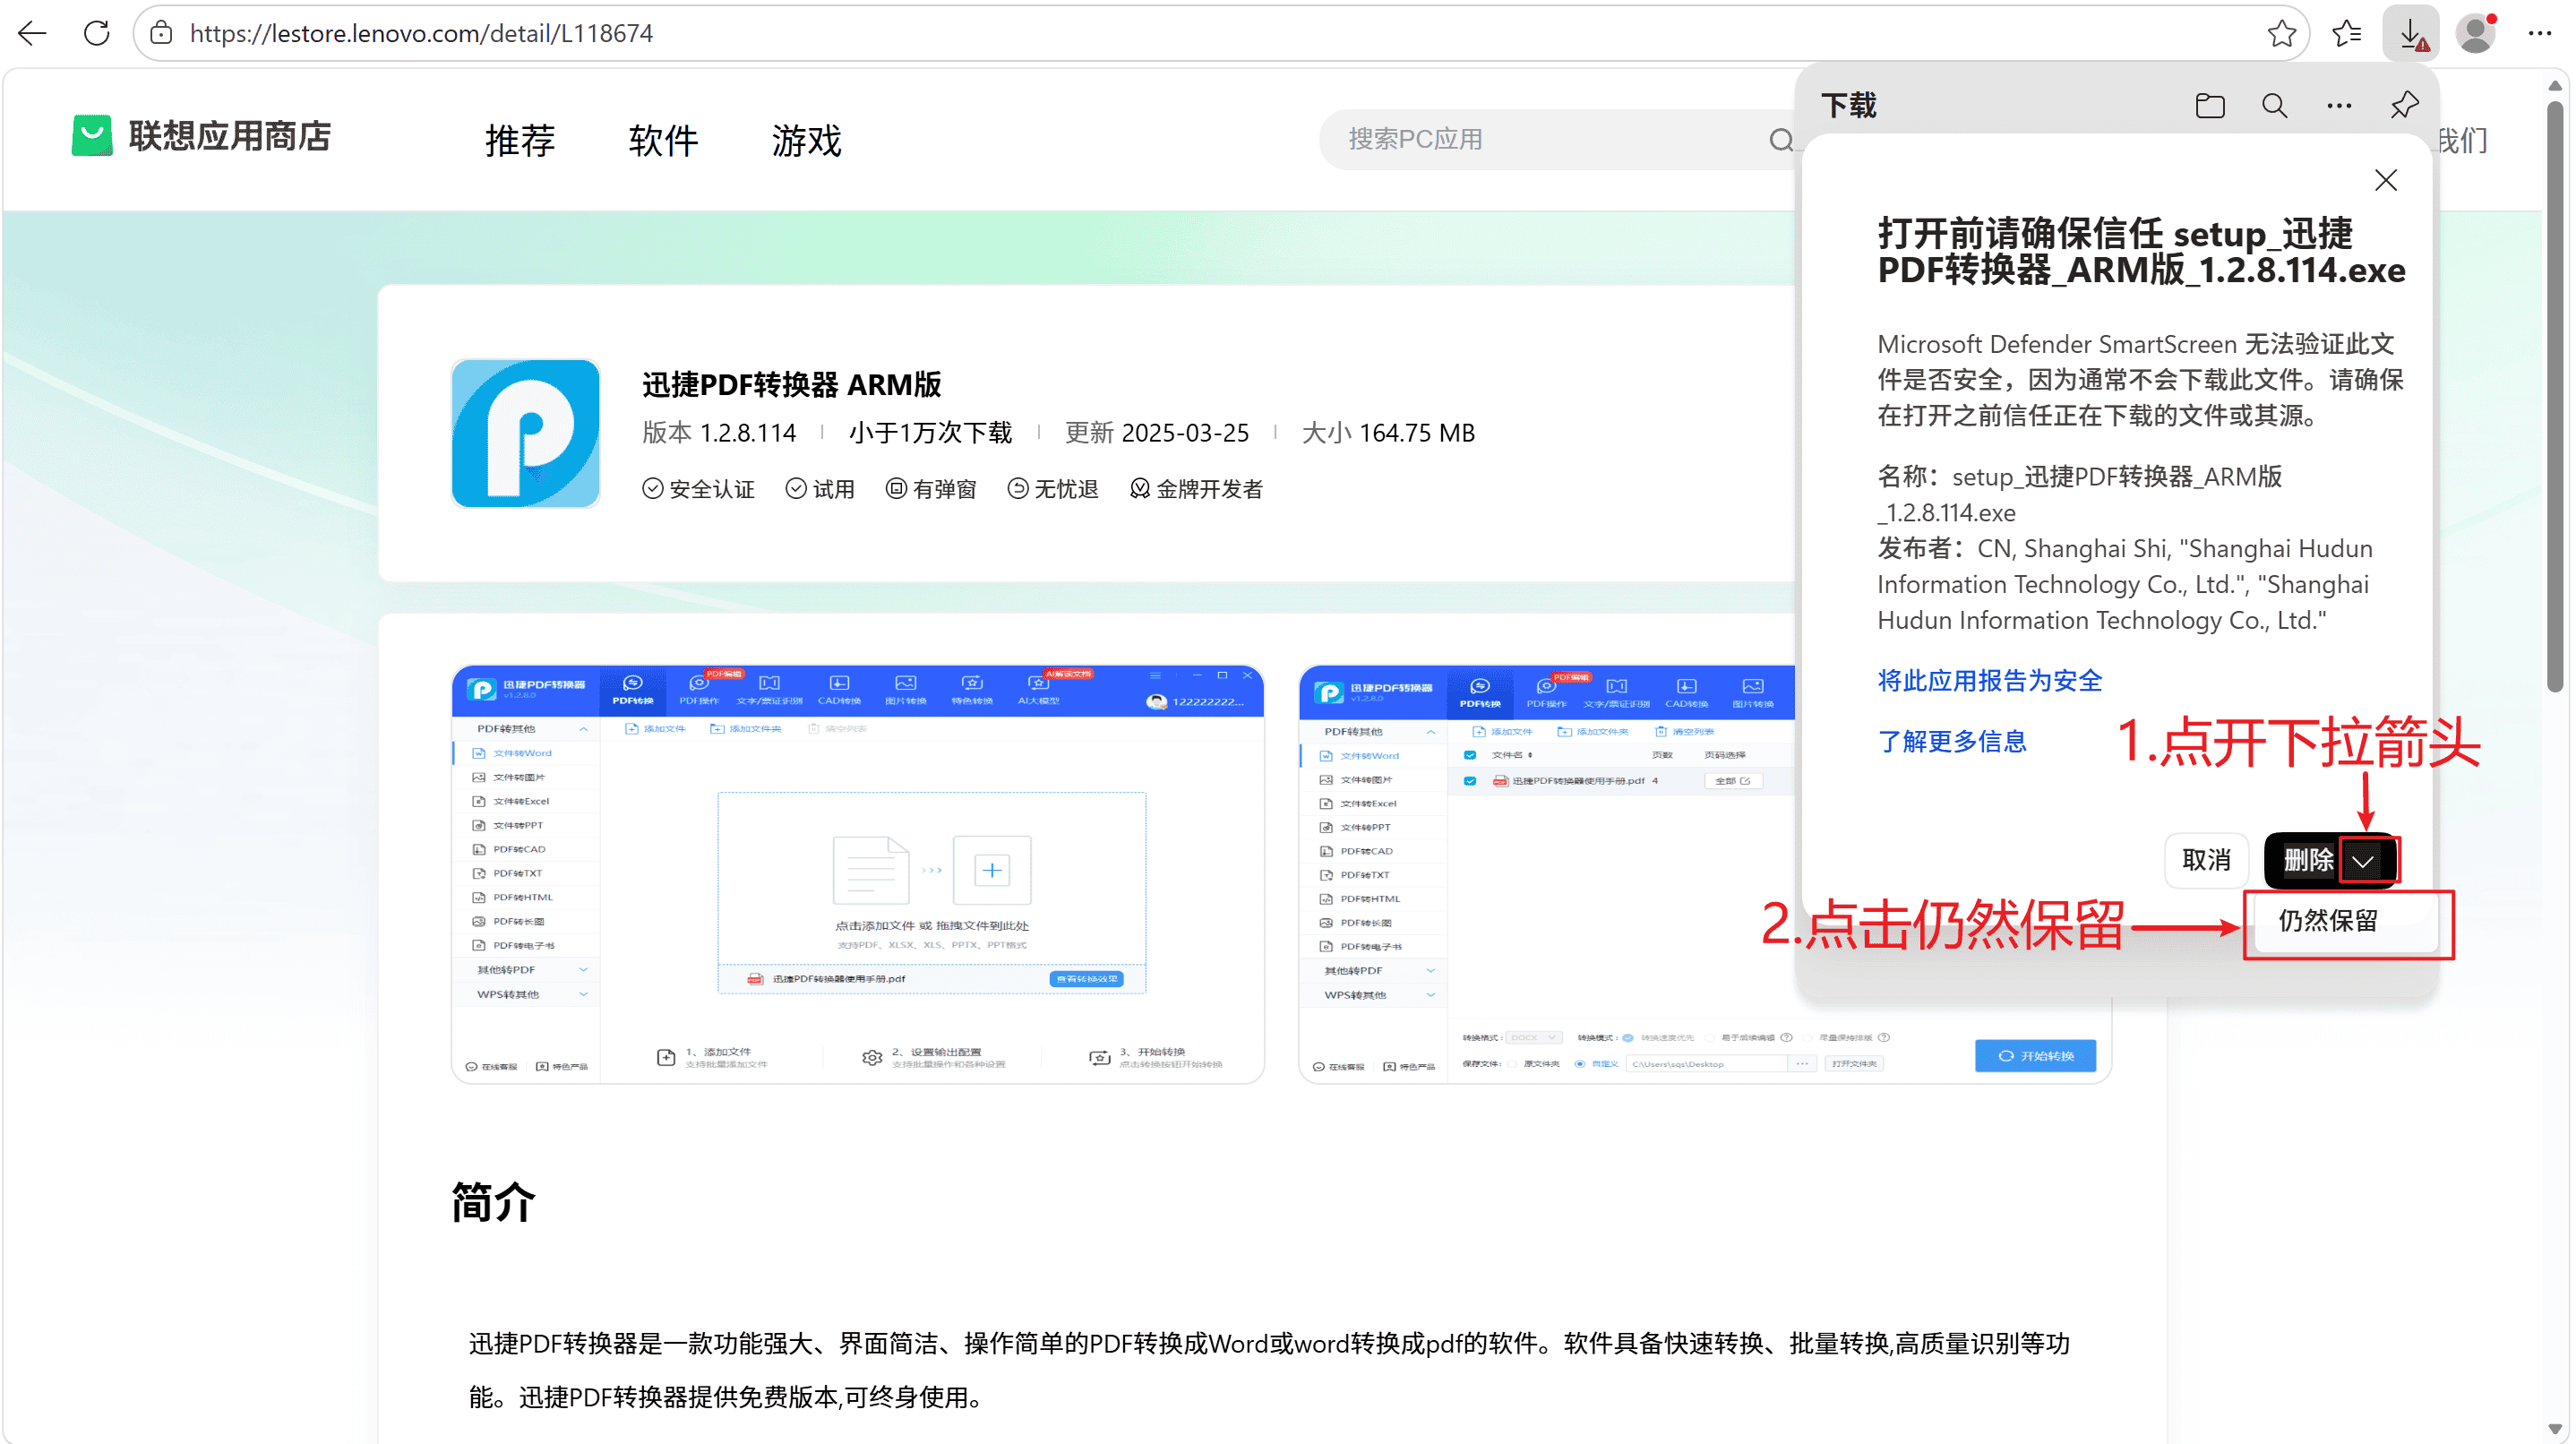Viewport: 2576px width, 1444px height.
Task: Click the 安全认证 badge
Action: point(698,489)
